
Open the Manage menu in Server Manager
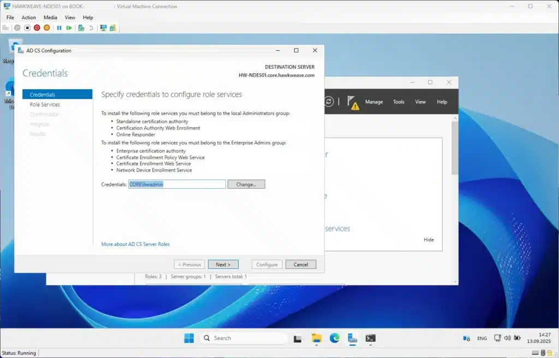point(374,102)
